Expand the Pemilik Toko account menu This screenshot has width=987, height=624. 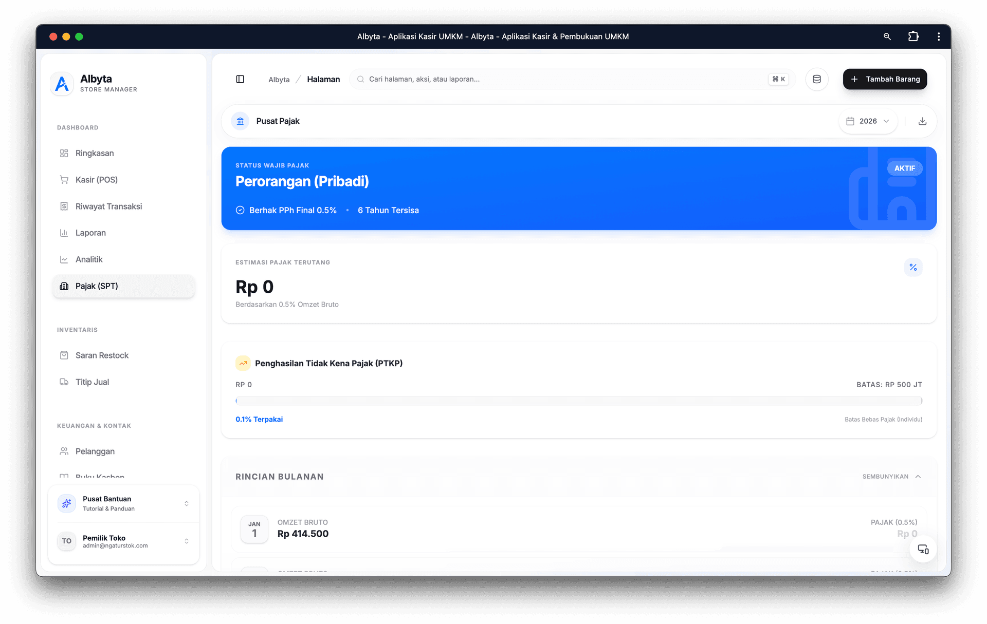[x=123, y=541]
